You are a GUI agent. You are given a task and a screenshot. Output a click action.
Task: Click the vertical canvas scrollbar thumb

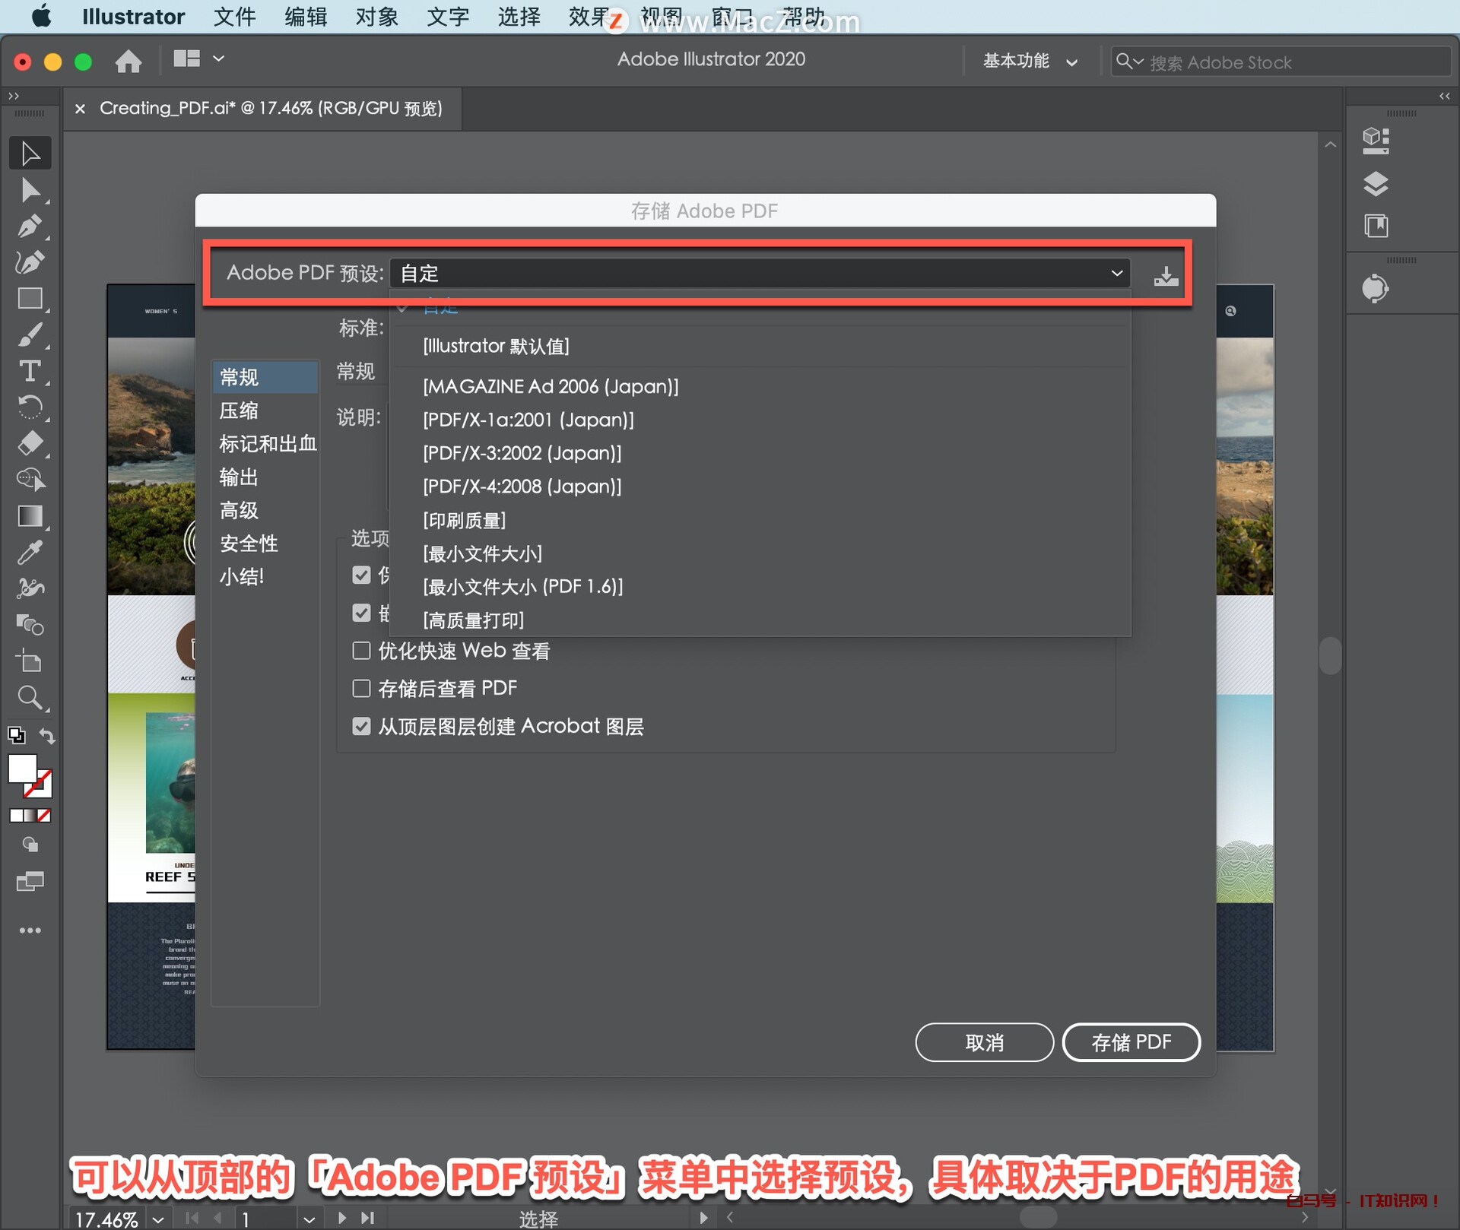[x=1330, y=655]
